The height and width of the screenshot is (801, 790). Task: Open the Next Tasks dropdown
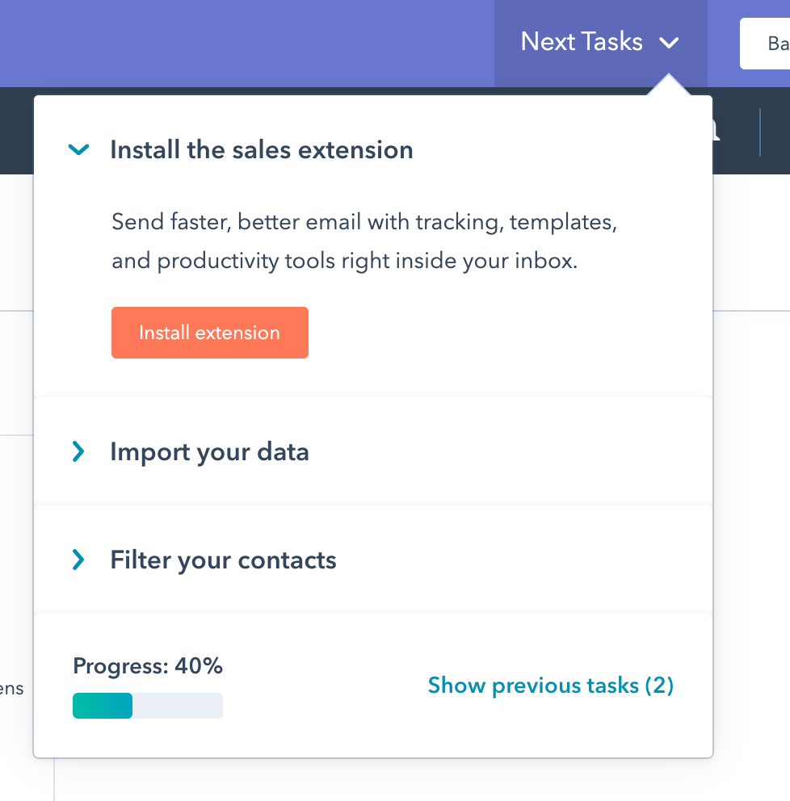599,41
